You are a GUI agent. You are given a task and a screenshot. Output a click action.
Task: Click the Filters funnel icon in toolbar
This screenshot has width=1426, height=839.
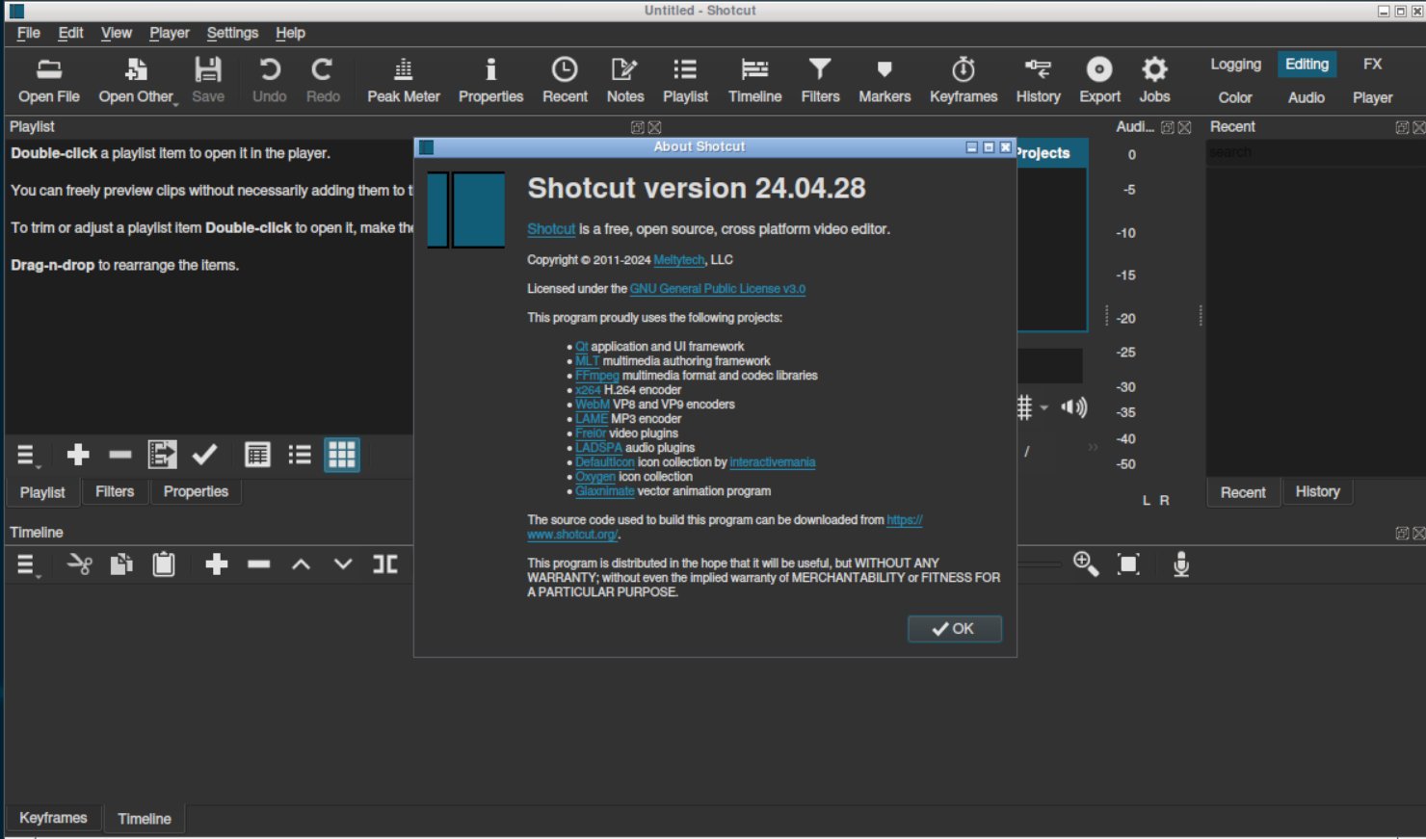pos(819,81)
